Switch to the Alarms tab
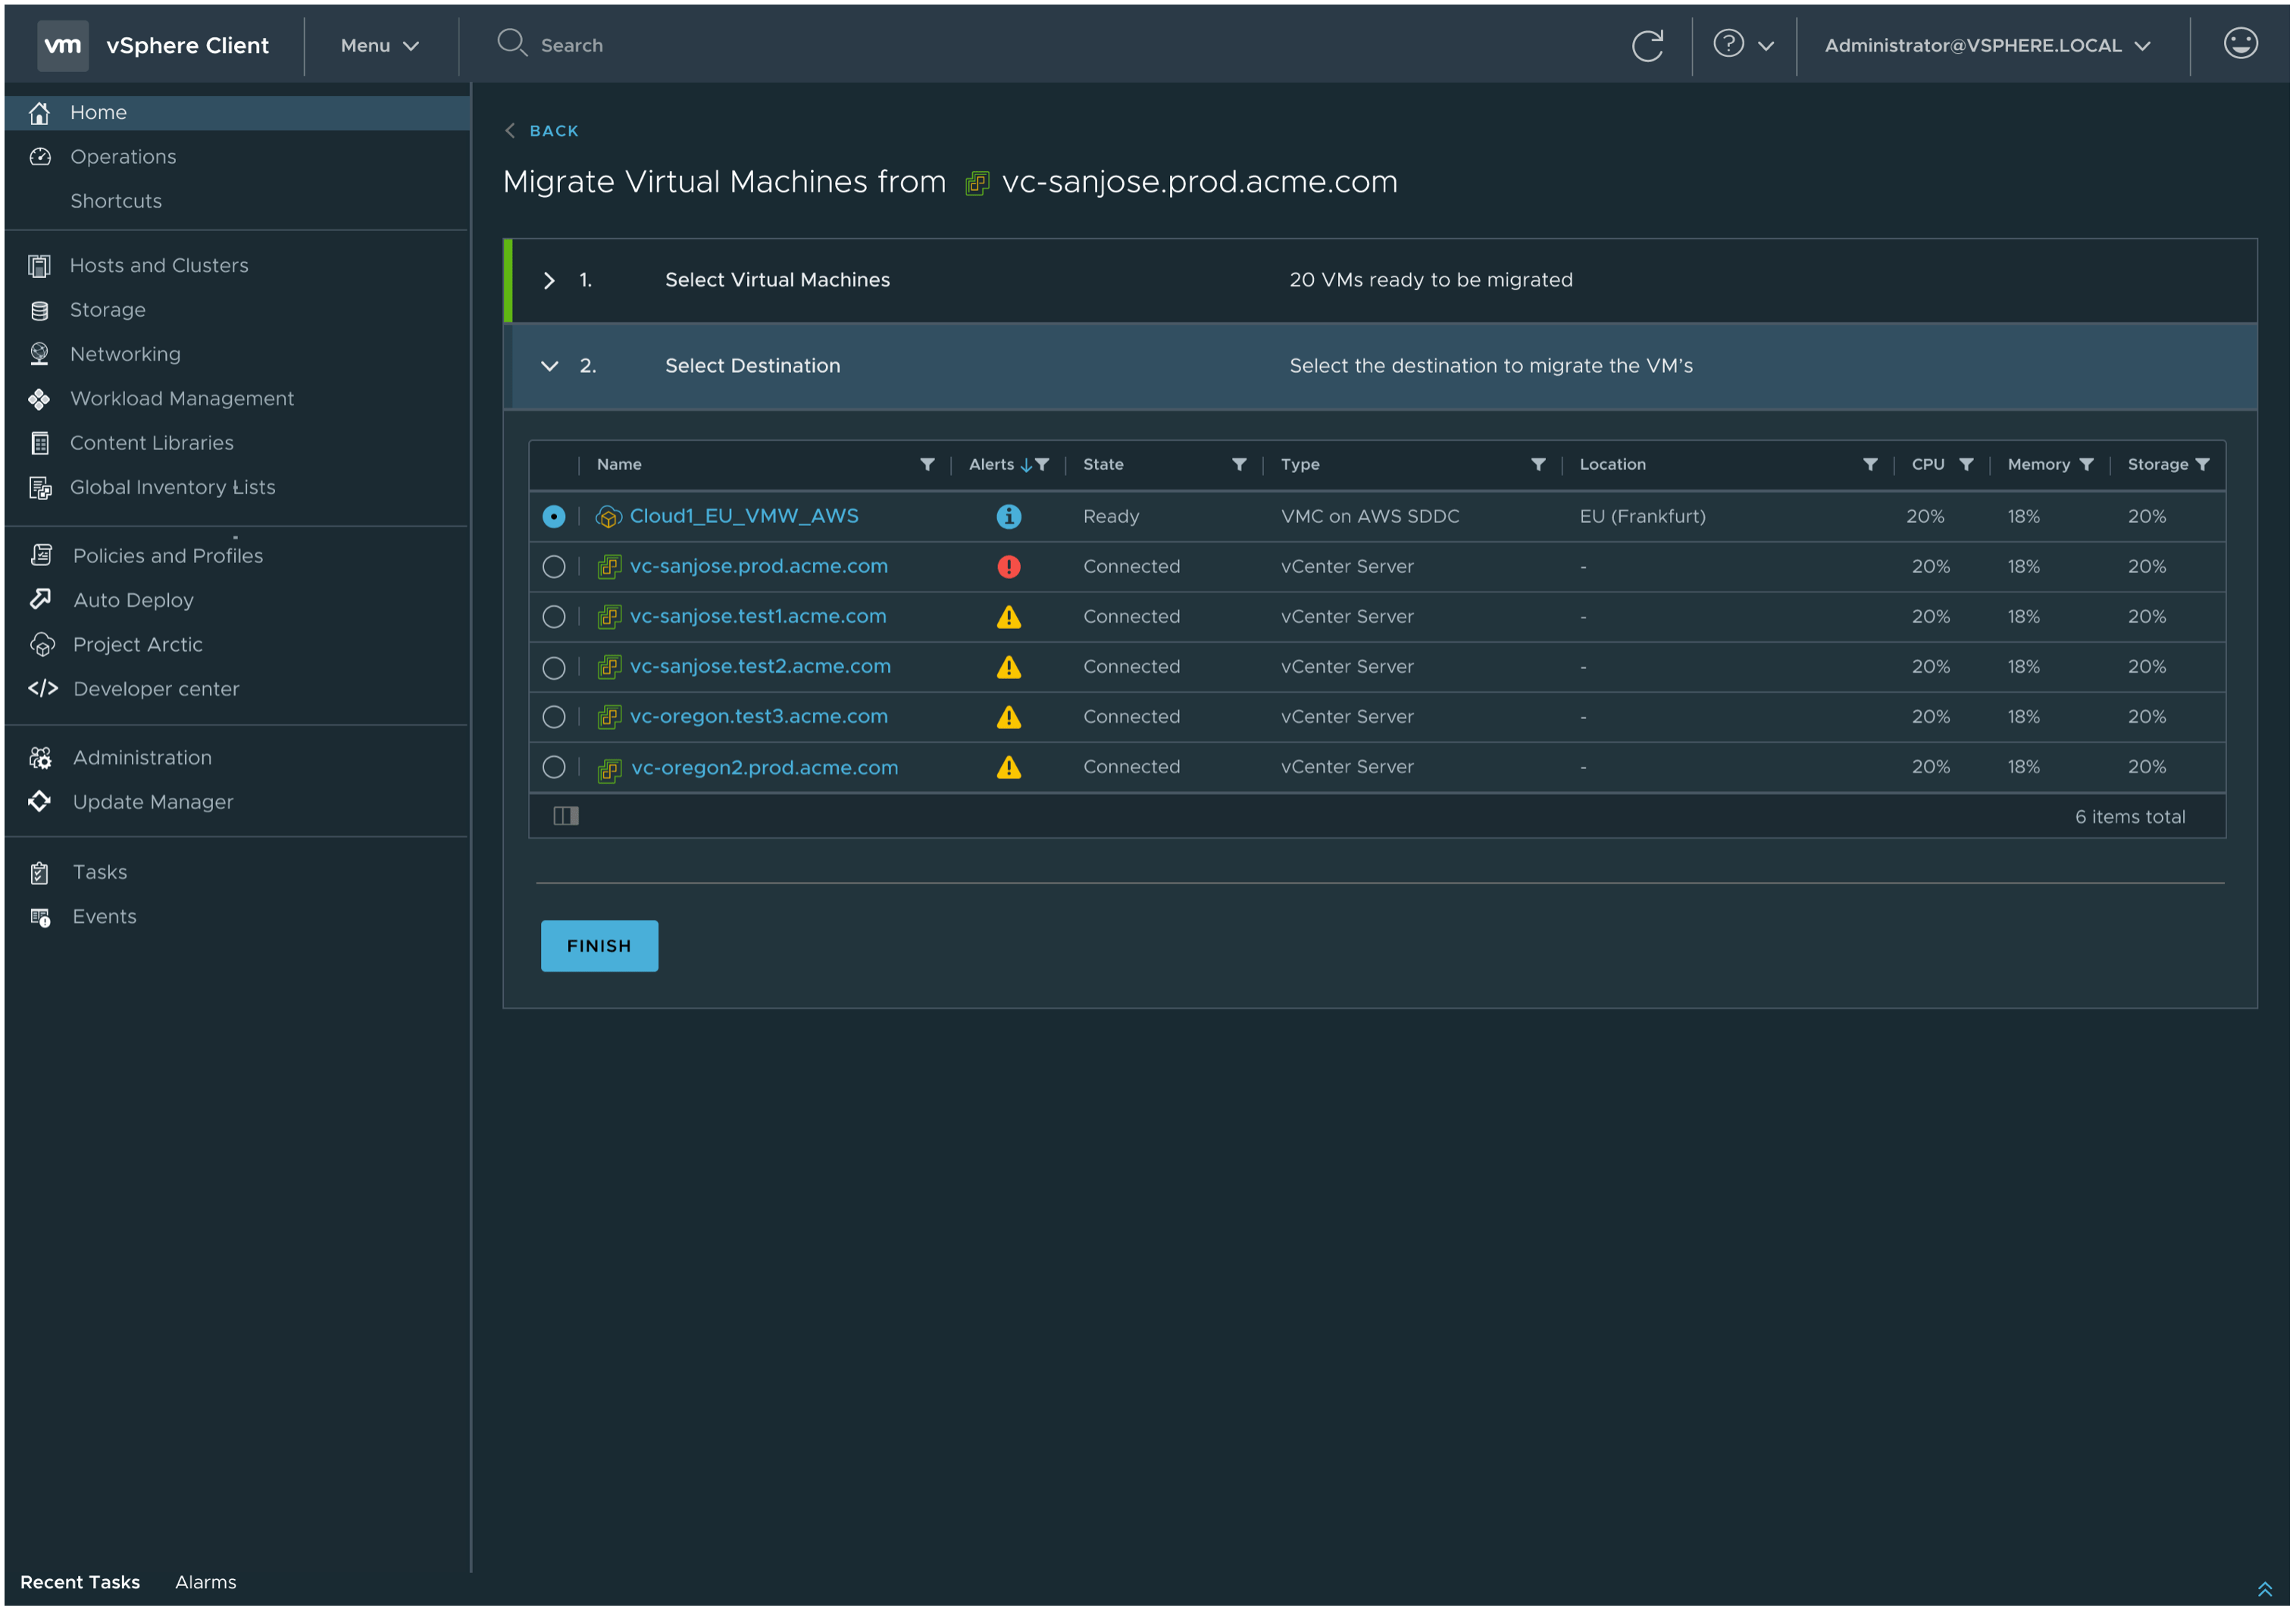 click(205, 1582)
